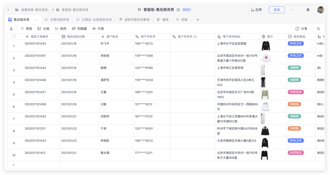Click the 售后订单编号 column header
The width and height of the screenshot is (330, 175).
(x=40, y=37)
